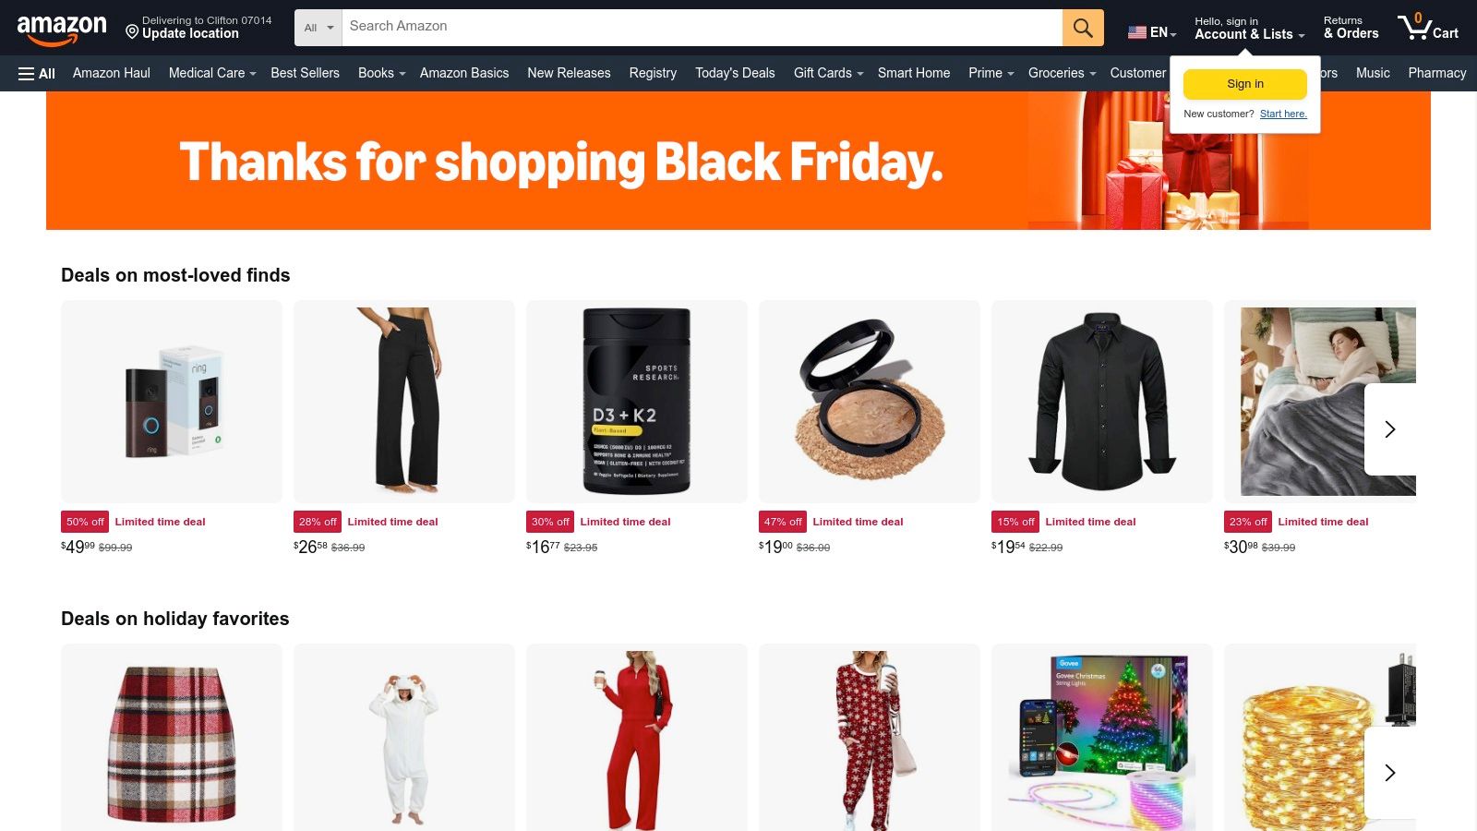Screen dimensions: 1477x831
Task: Click the Update location pin icon
Action: pyautogui.click(x=132, y=32)
